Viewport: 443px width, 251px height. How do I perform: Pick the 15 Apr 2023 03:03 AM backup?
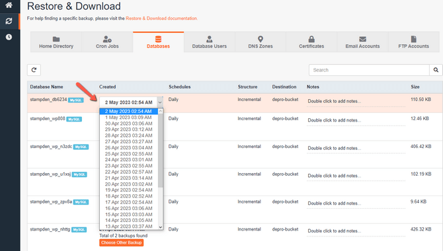tap(128, 214)
